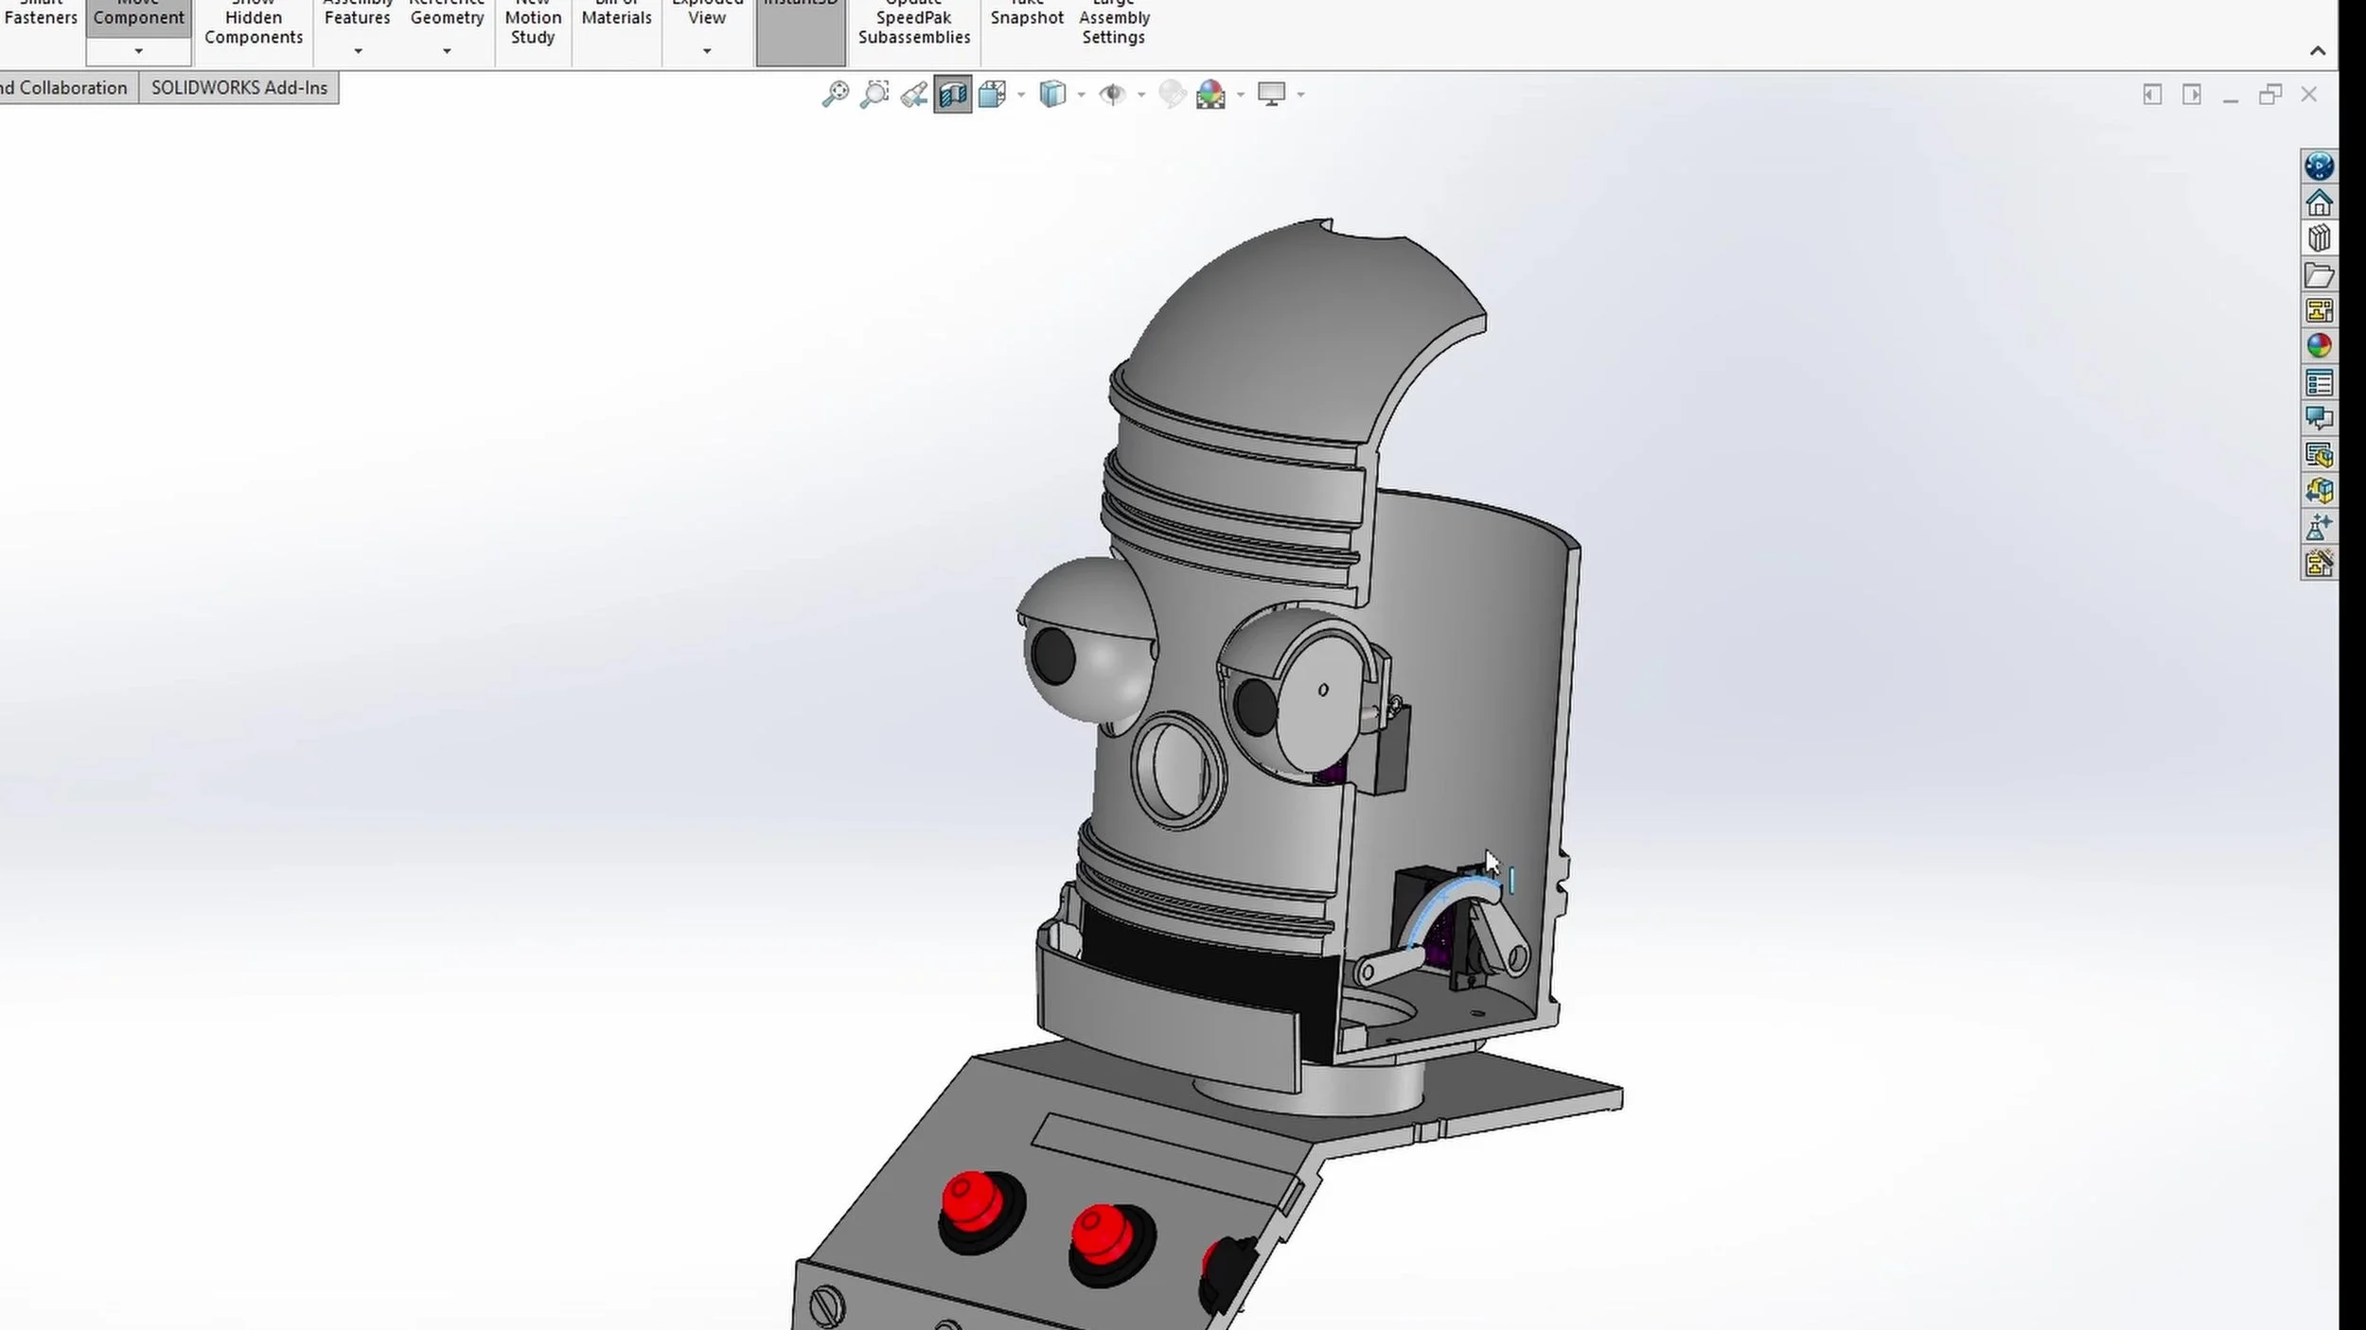The width and height of the screenshot is (2366, 1330).
Task: Click the bottom magic-wand task pane icon
Action: 2319,563
